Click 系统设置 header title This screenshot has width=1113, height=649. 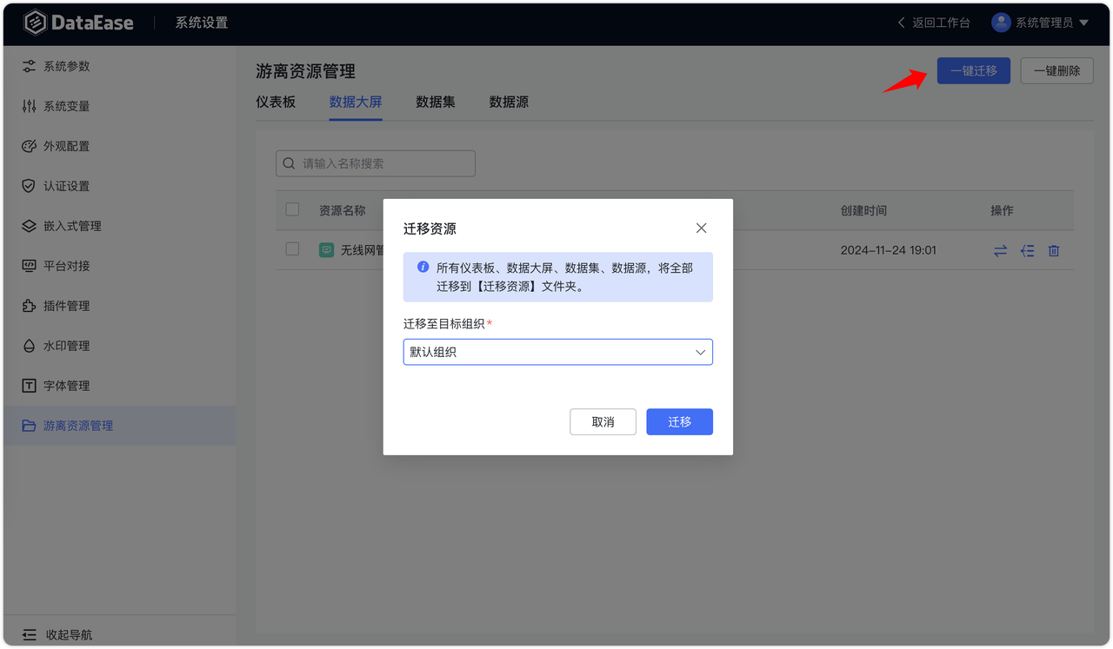[202, 23]
